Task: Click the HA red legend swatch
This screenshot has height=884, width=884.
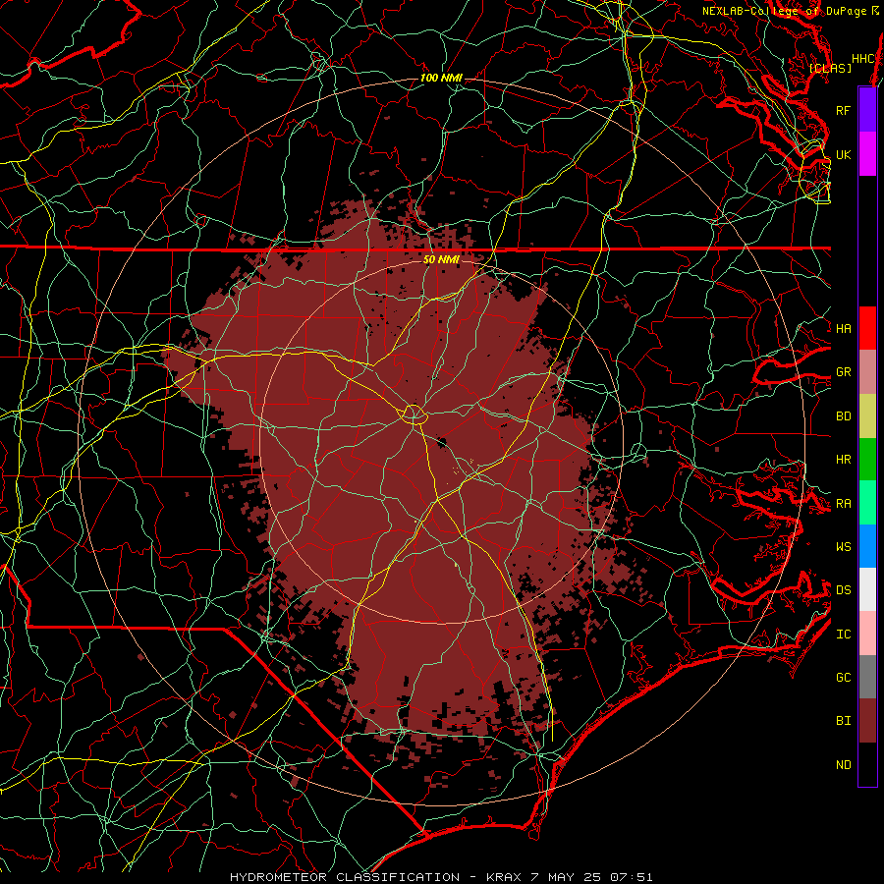Action: click(867, 328)
